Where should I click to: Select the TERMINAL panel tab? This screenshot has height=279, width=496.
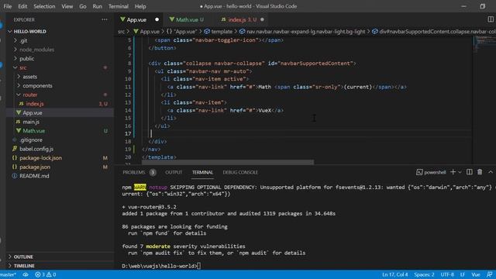click(202, 172)
